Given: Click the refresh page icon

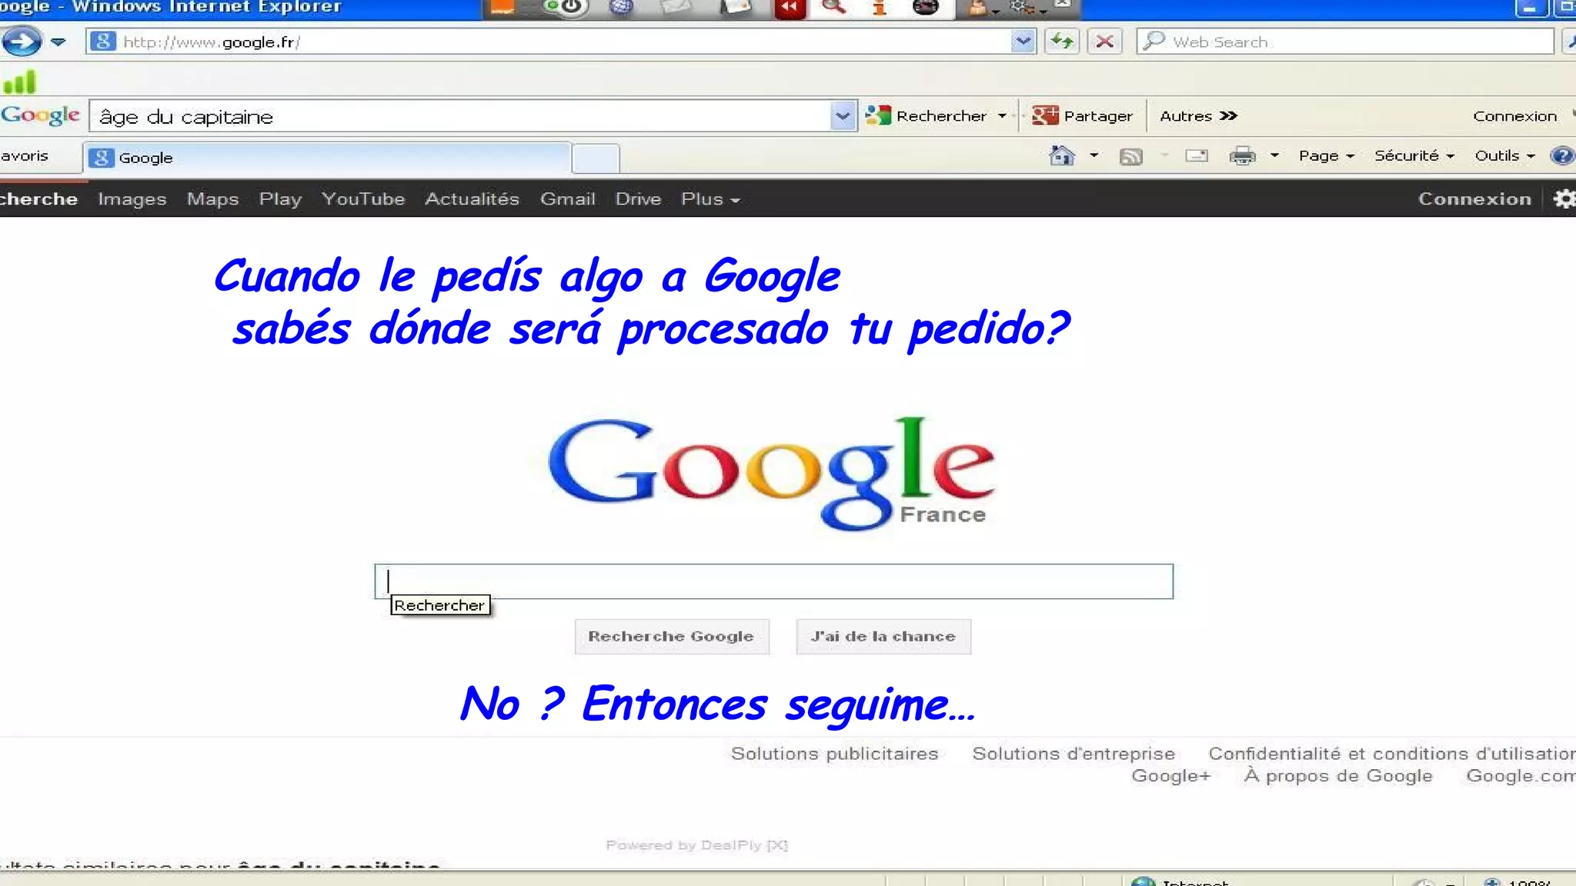Looking at the screenshot, I should coord(1062,42).
